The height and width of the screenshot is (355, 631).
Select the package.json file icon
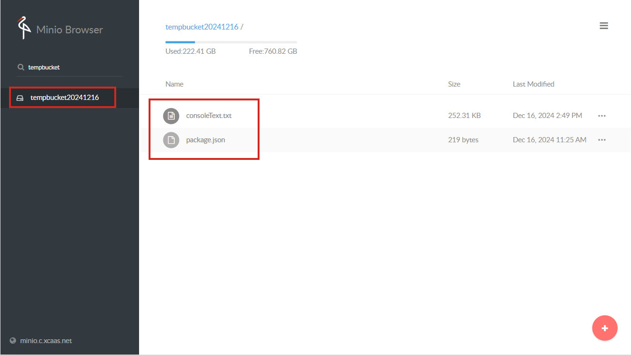tap(171, 140)
